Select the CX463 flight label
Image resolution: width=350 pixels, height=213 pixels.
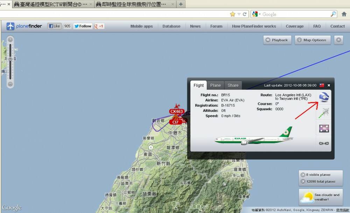coord(176,112)
